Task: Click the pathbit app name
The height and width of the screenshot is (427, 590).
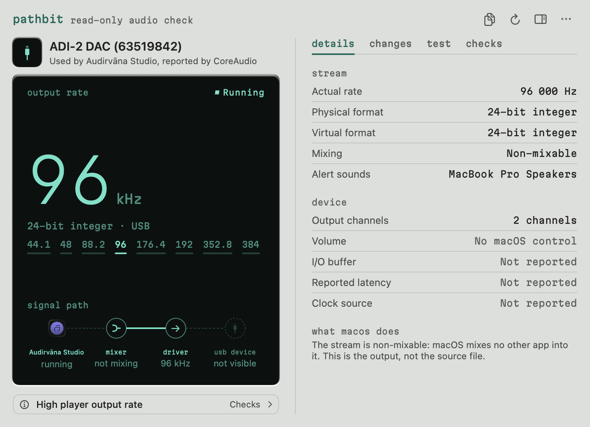Action: tap(38, 19)
